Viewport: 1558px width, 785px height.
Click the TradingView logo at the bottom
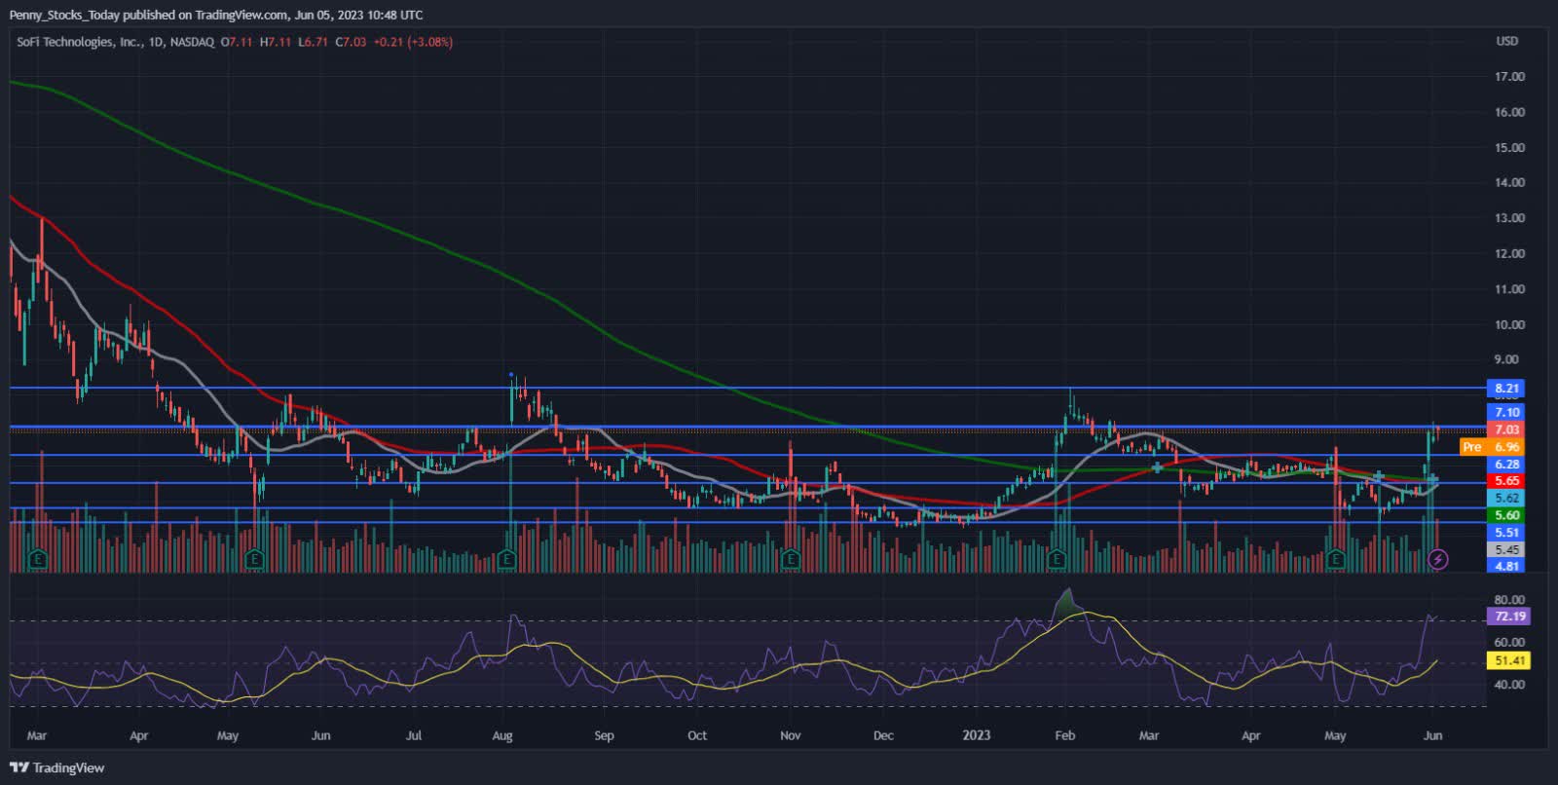coord(57,767)
